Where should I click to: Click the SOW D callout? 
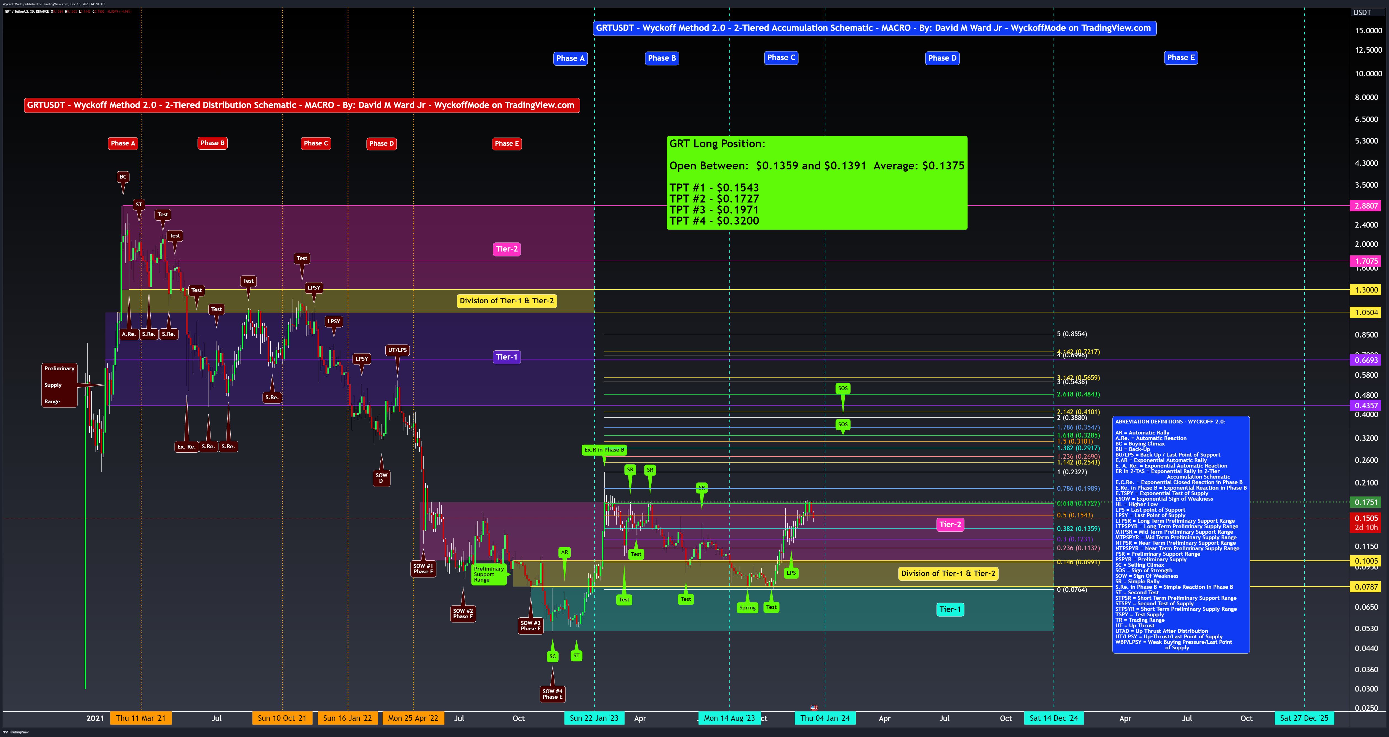tap(381, 478)
